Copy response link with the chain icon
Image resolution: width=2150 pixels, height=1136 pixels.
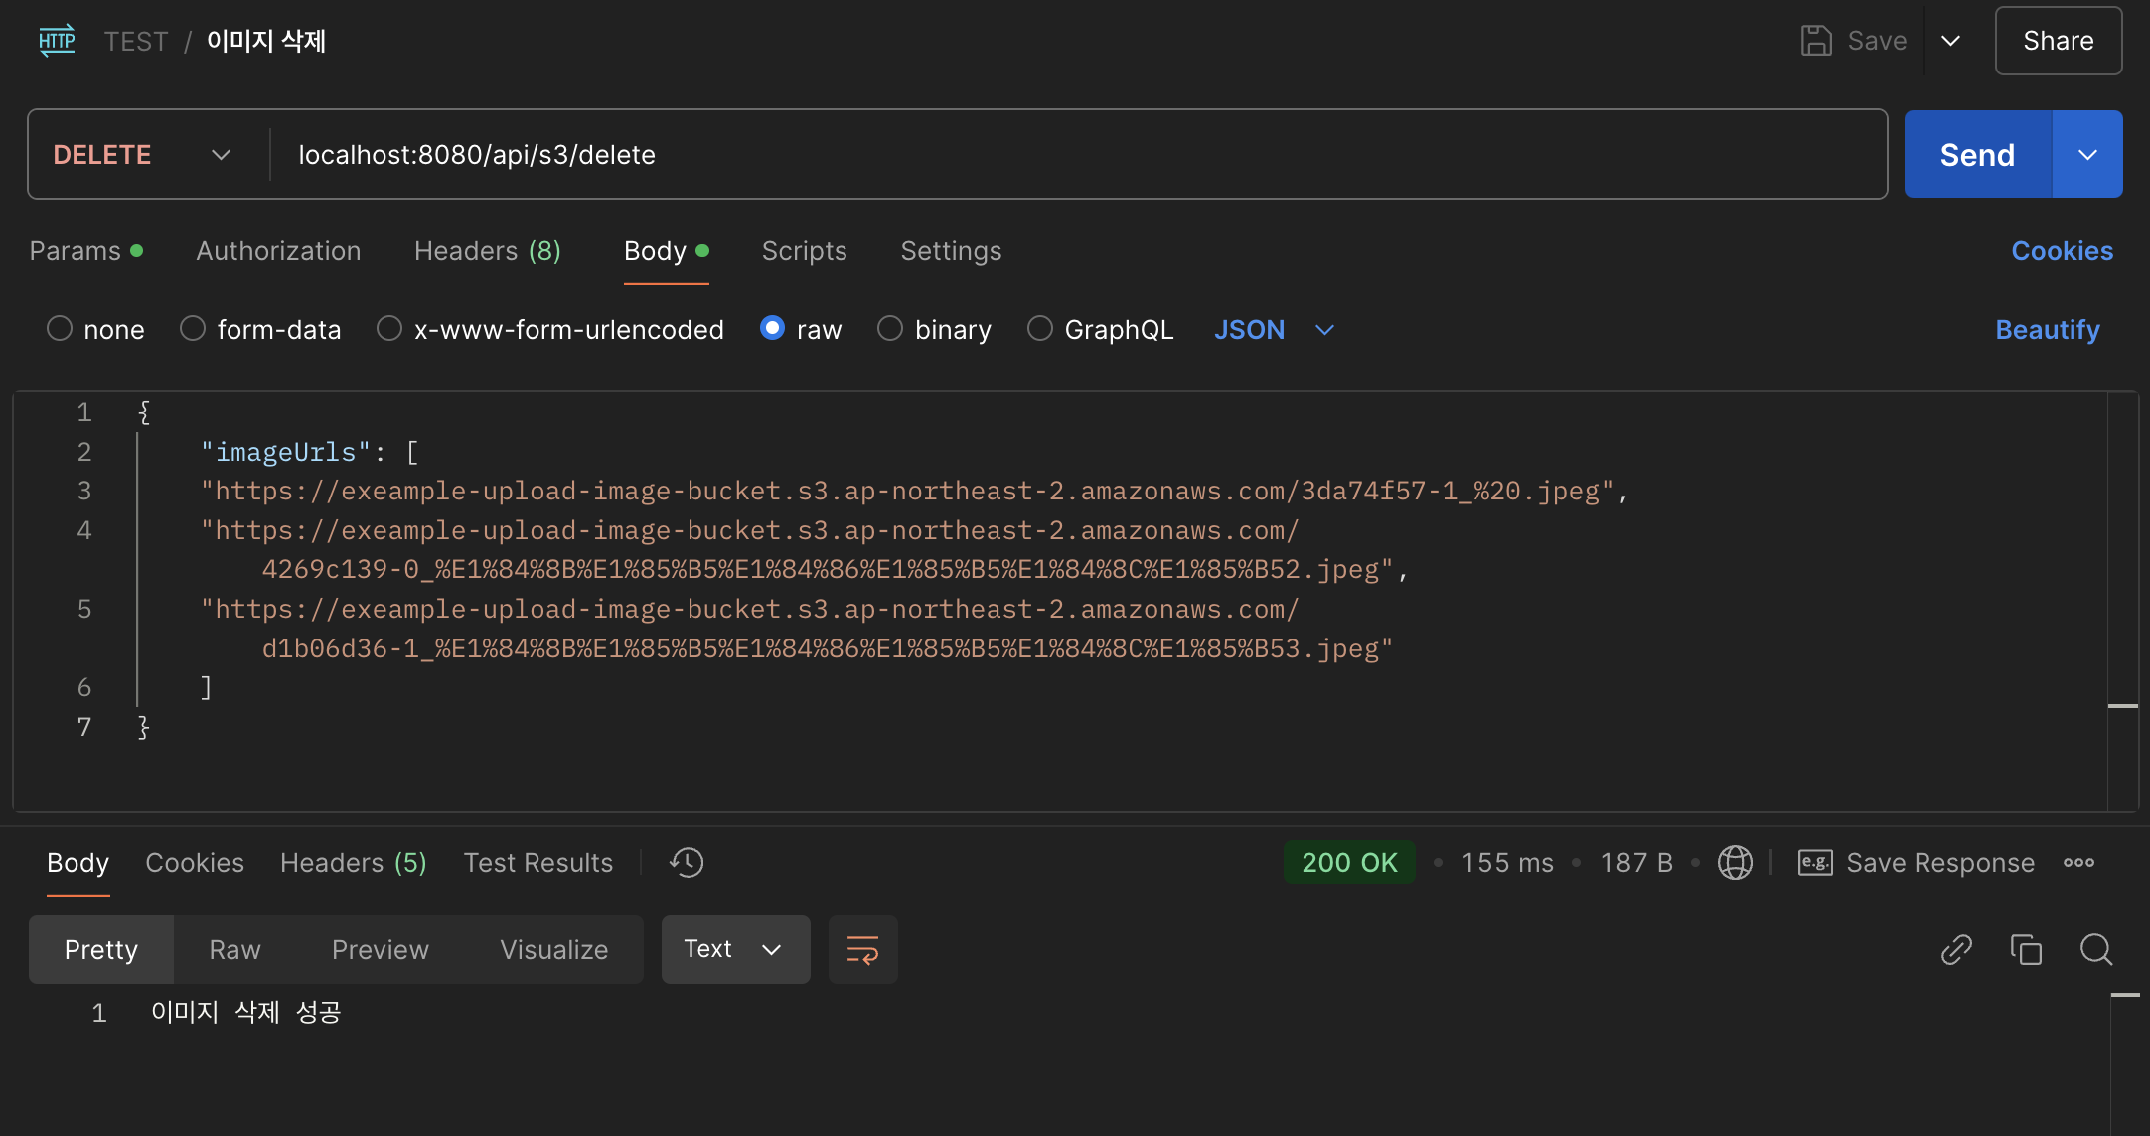1956,949
